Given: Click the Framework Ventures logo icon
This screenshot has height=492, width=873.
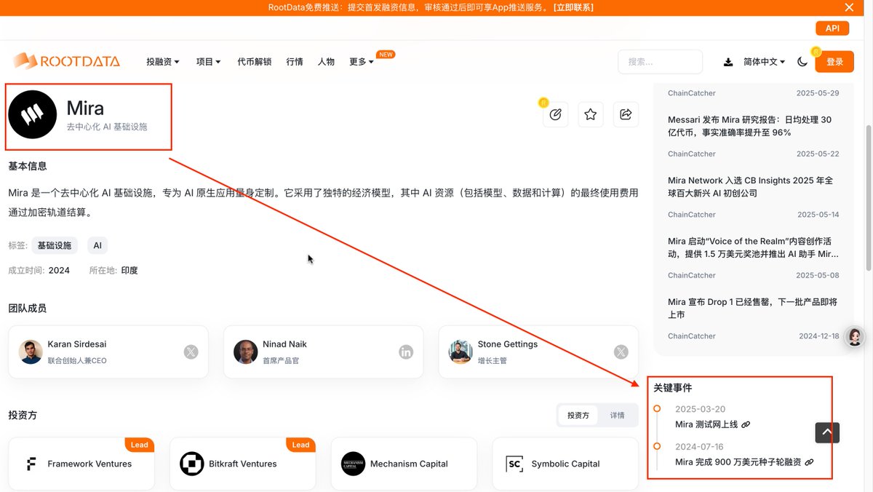Looking at the screenshot, I should coord(31,464).
